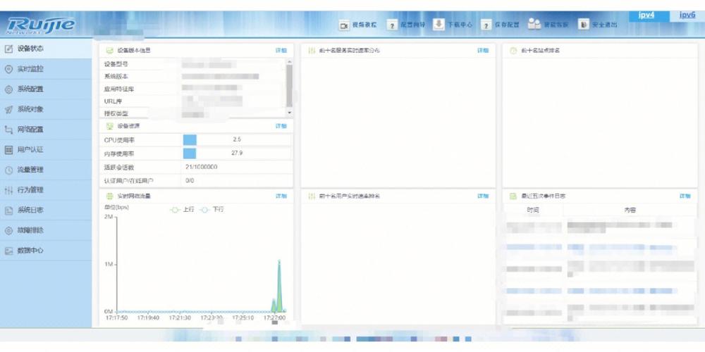Open the 视频教程 video camera icon
705x352 pixels.
[343, 25]
